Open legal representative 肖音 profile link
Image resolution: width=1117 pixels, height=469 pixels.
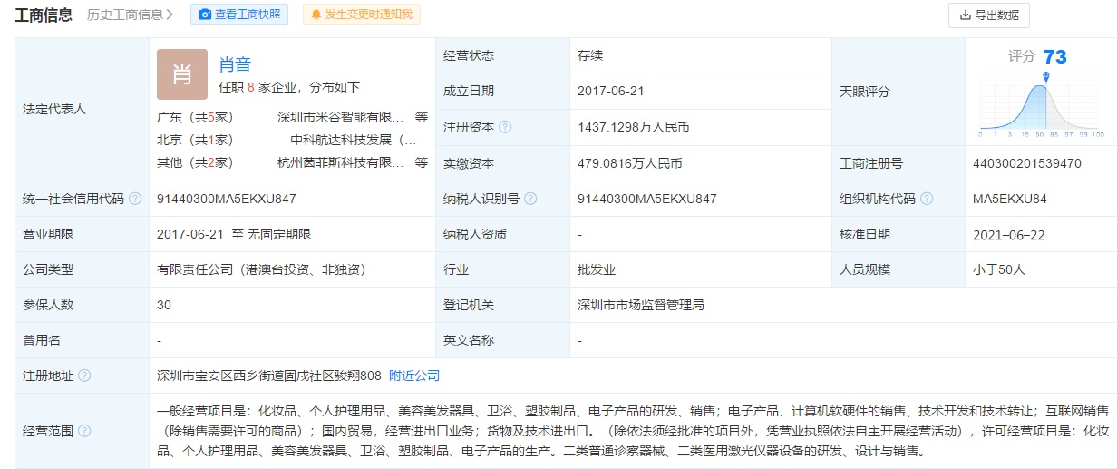point(235,64)
